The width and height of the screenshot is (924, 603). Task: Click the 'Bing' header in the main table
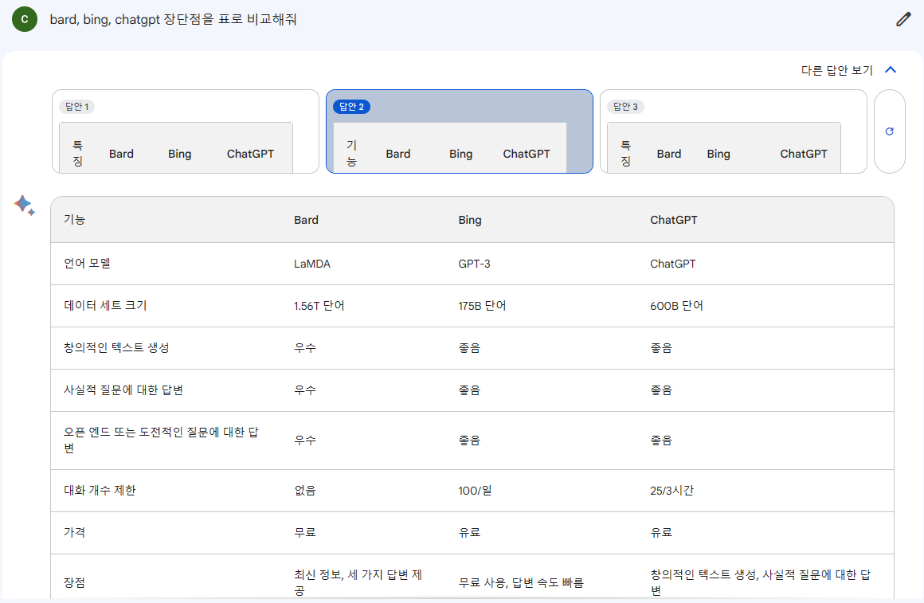click(470, 220)
